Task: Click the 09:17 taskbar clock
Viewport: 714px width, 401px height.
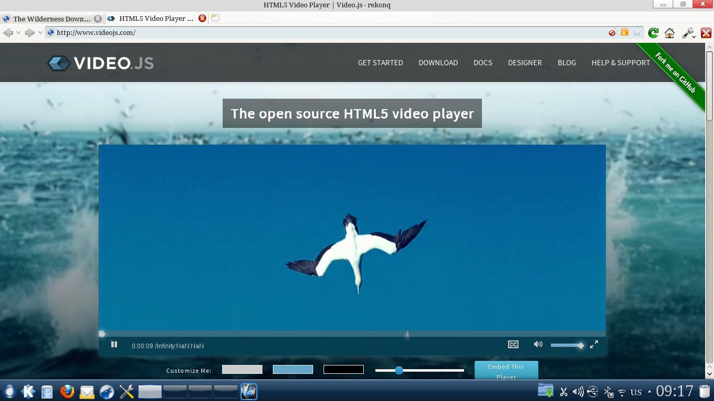Action: coord(675,391)
